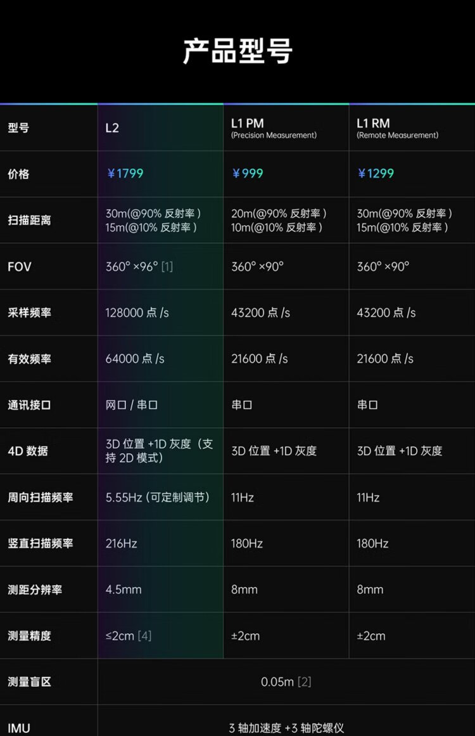
Task: Click the 128000 点/s sampling rate value
Action: 137,313
